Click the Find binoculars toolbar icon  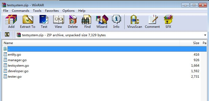point(86,19)
